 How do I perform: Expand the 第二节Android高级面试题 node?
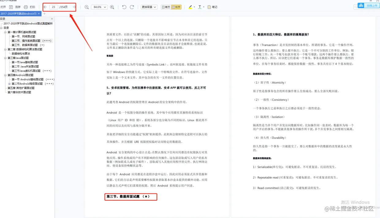(x=9, y=84)
